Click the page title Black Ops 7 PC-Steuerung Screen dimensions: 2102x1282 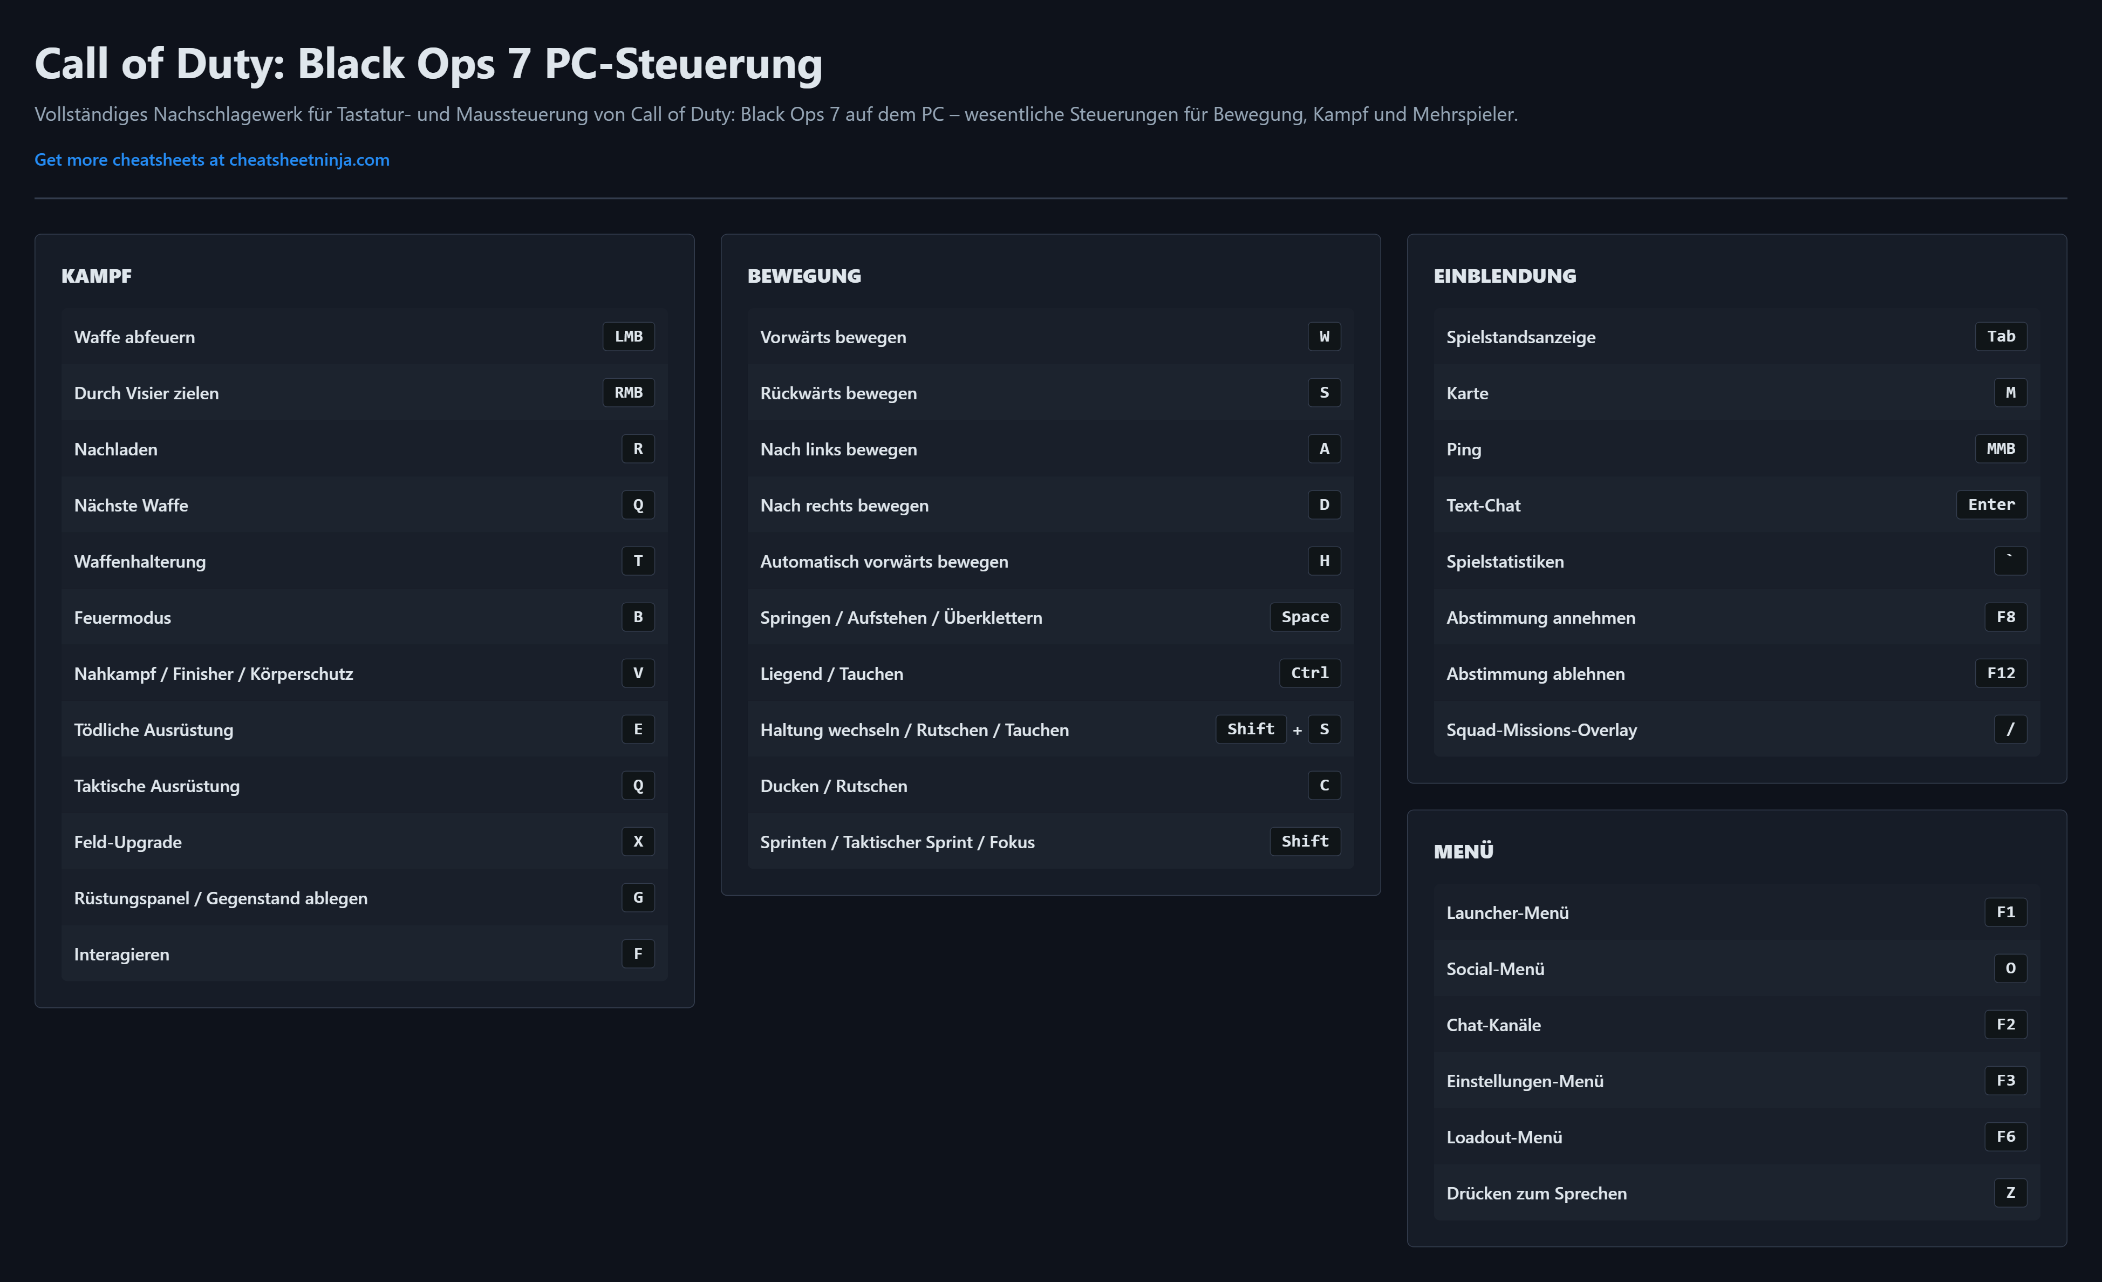pyautogui.click(x=428, y=64)
